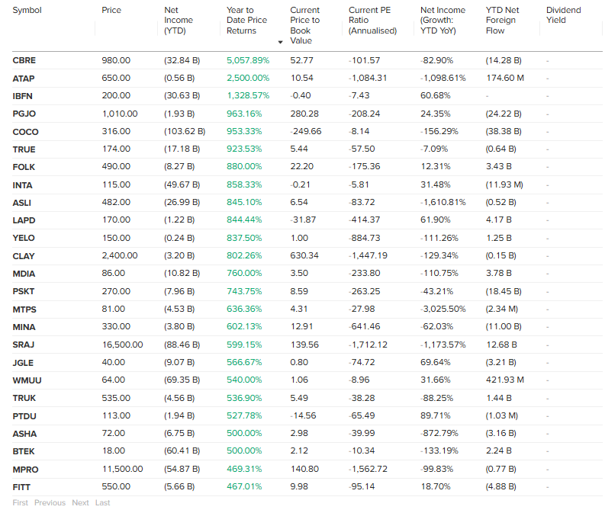Go to First page link
This screenshot has height=513, width=605.
point(21,502)
